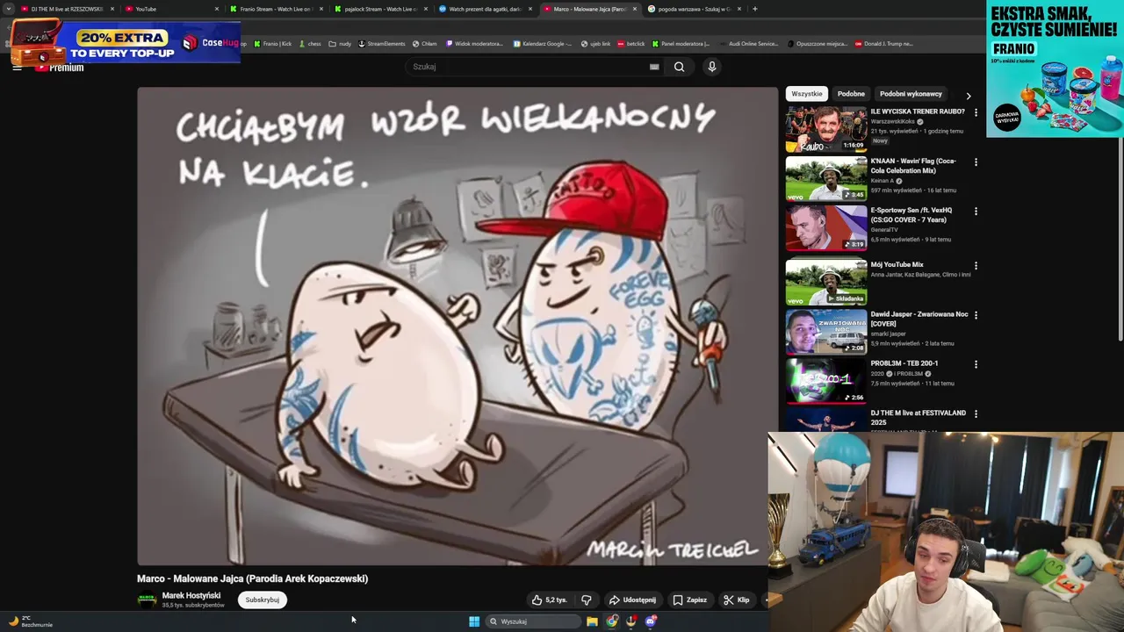Viewport: 1124px width, 632px height.
Task: Open the Donald J. Trump bookmark
Action: tap(884, 44)
